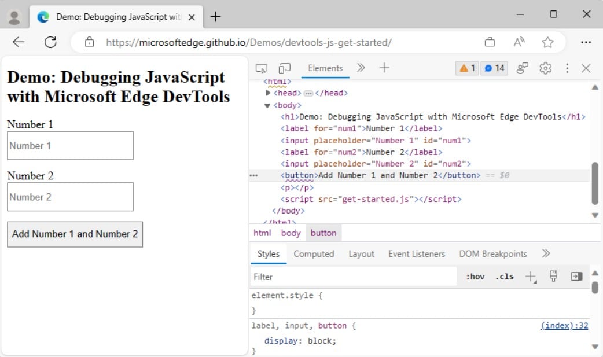The width and height of the screenshot is (603, 357).
Task: Select the closing body tag
Action: [x=288, y=211]
